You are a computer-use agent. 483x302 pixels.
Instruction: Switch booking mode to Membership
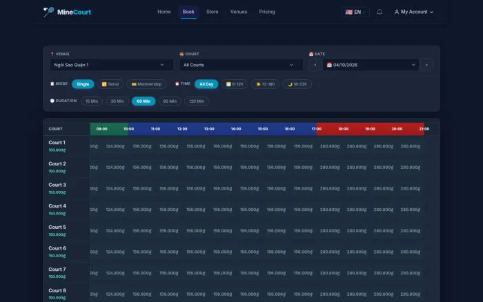[x=146, y=84]
